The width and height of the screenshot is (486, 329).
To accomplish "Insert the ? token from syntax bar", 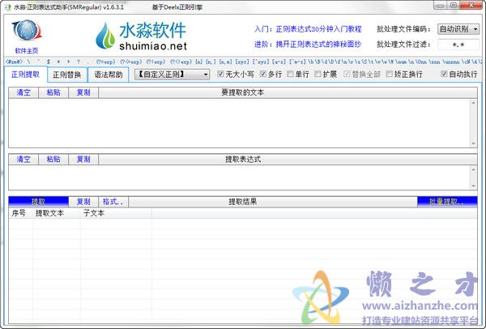I will [x=79, y=62].
